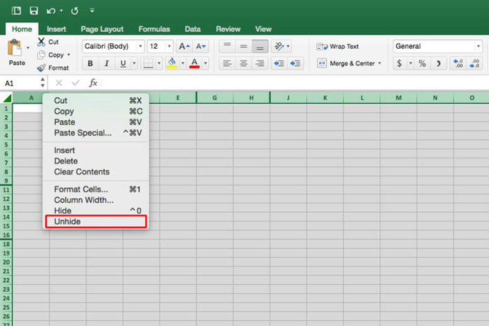
Task: Select row header 11
Action: coord(6,190)
